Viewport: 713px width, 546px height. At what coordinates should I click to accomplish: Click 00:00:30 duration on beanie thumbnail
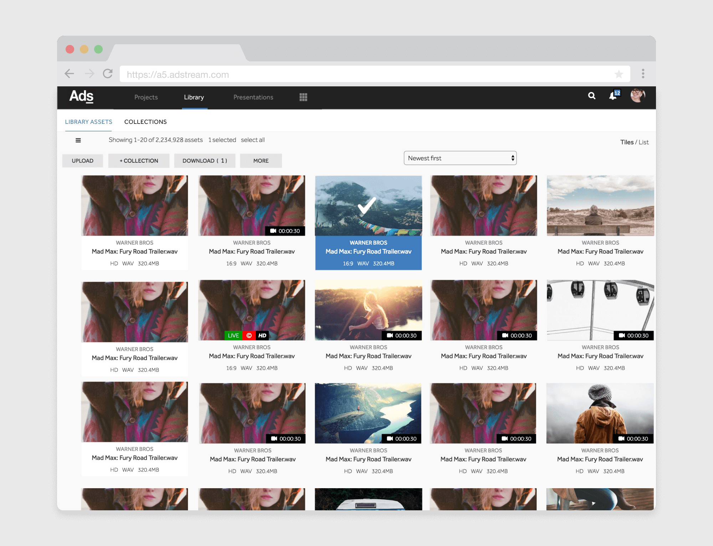634,439
